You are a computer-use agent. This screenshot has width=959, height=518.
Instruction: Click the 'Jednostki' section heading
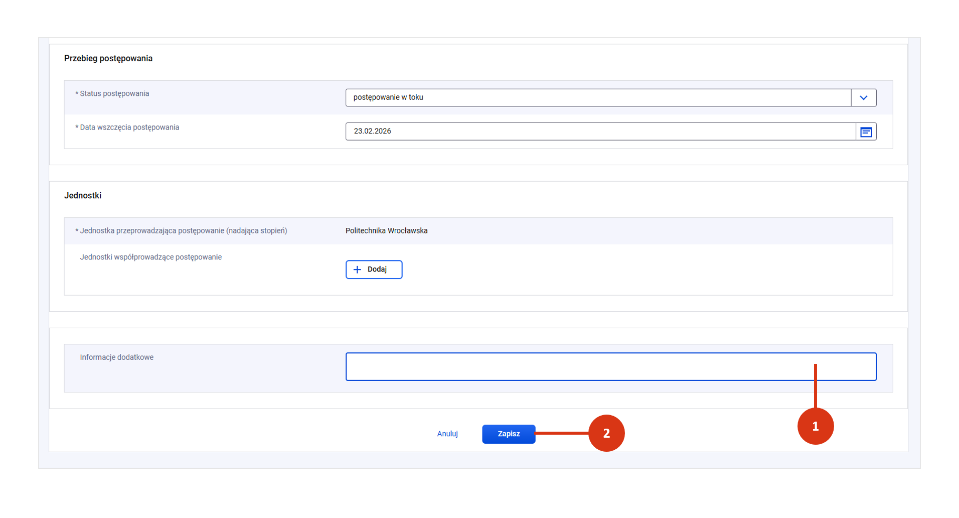pyautogui.click(x=83, y=196)
